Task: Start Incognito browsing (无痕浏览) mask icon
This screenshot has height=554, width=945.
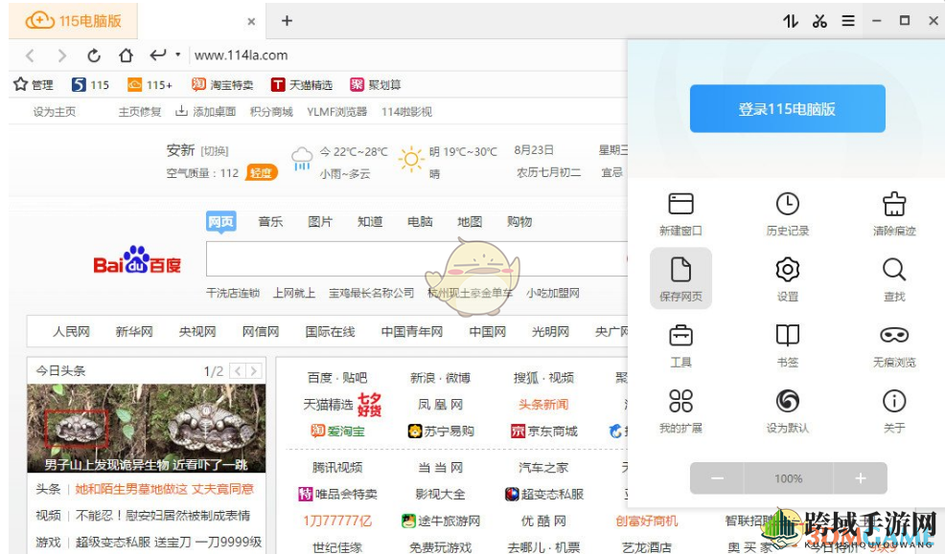Action: 894,335
